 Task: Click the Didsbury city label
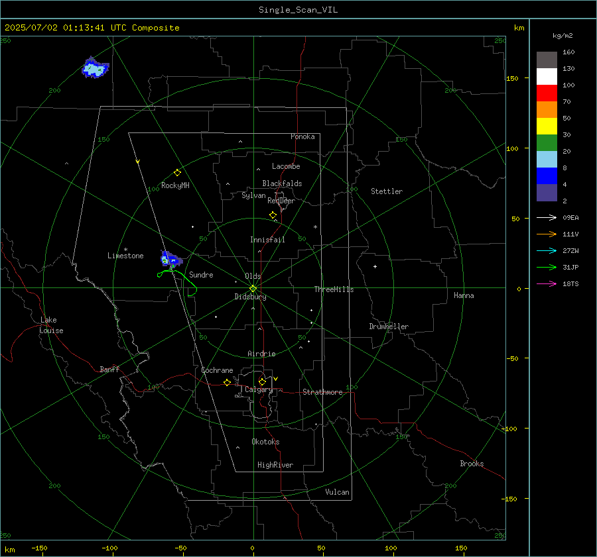tap(250, 297)
